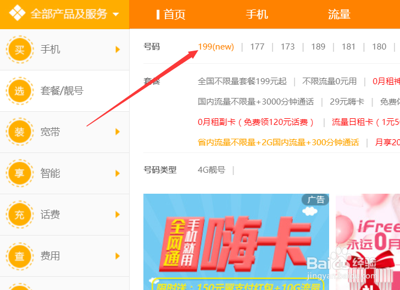
Task: Click the 享 circle icon for 智能
Action: coord(20,173)
